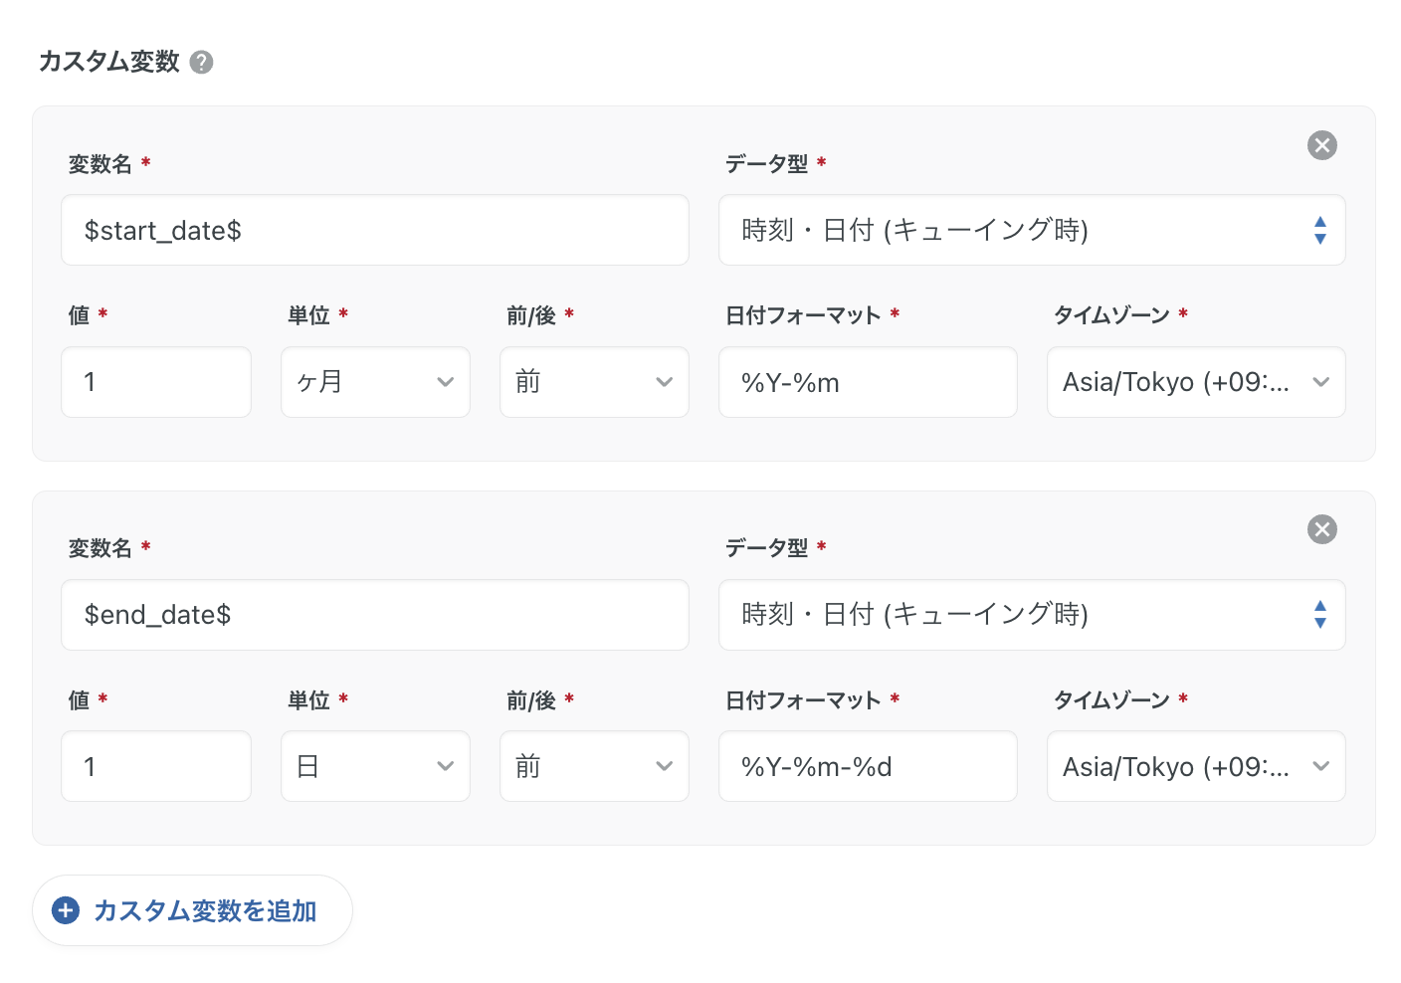The height and width of the screenshot is (983, 1401).
Task: Click the 値 input containing 1 for $start_date$
Action: [156, 382]
